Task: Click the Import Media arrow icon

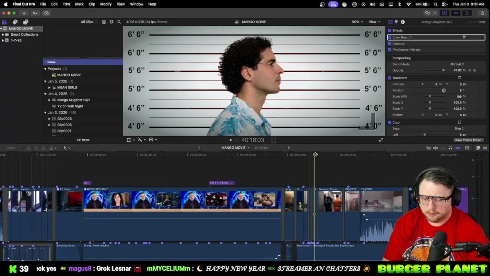Action: [24, 13]
